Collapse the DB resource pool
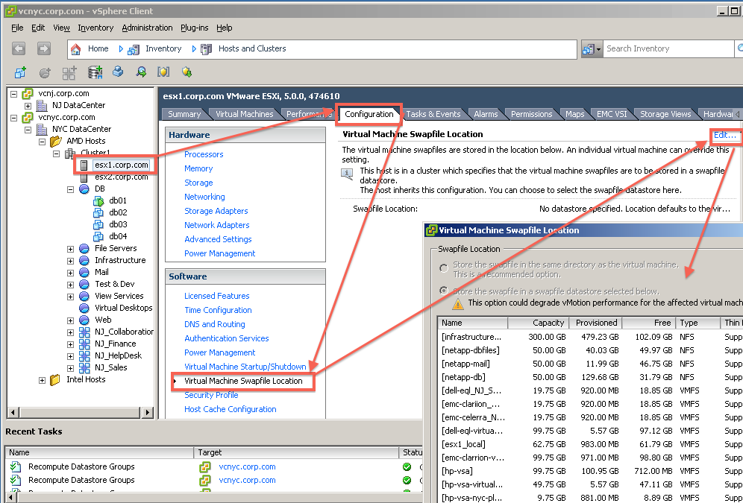 70,189
